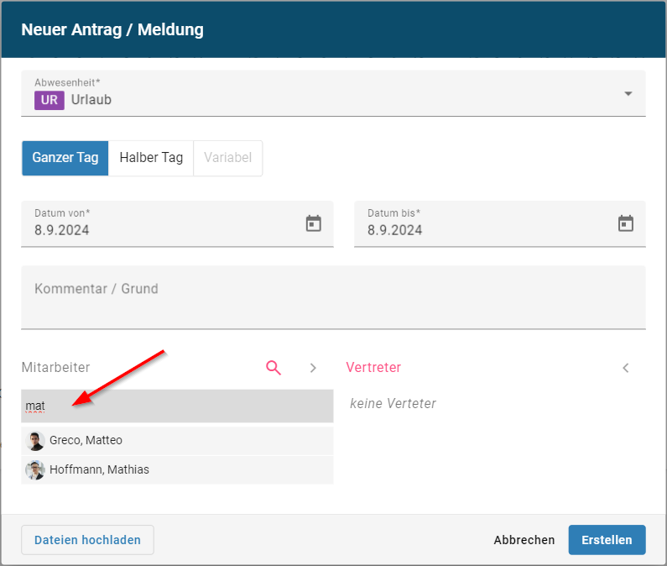
Task: Select the Ganzer Tag option
Action: [x=65, y=158]
